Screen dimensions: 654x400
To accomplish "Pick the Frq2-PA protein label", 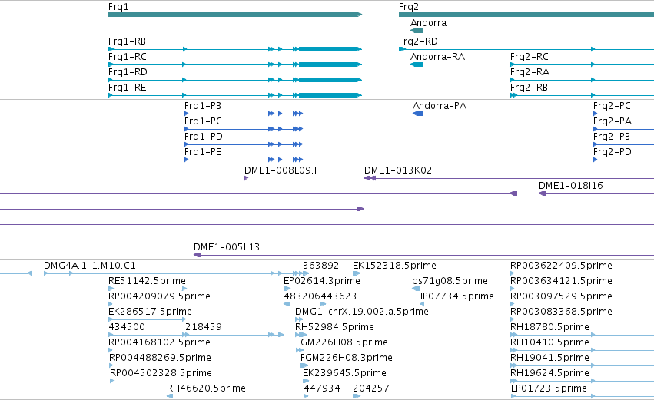I will (613, 121).
